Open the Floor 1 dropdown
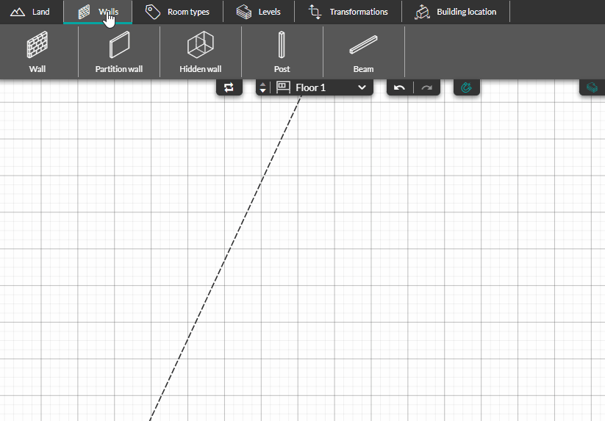The height and width of the screenshot is (421, 605). [x=330, y=87]
